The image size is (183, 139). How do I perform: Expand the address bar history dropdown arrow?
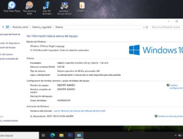pos(144,27)
